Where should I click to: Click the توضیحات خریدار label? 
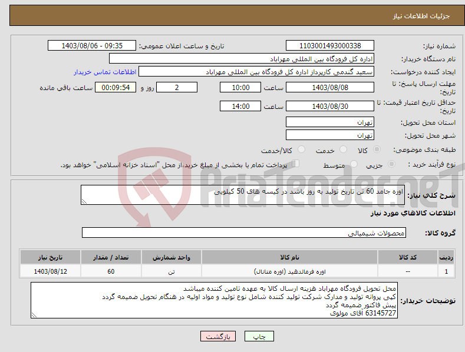428,301
